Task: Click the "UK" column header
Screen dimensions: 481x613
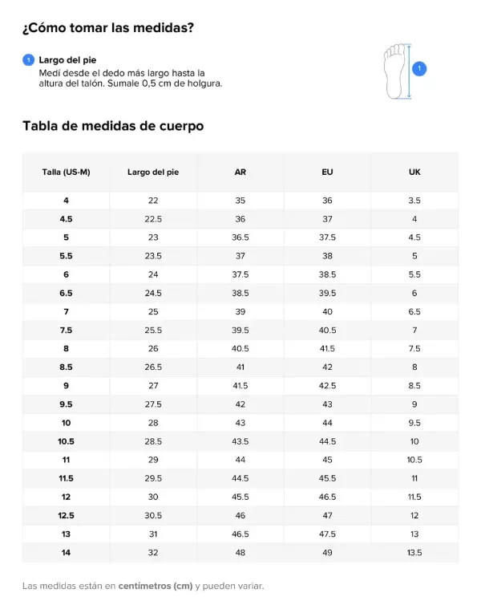Action: tap(414, 172)
